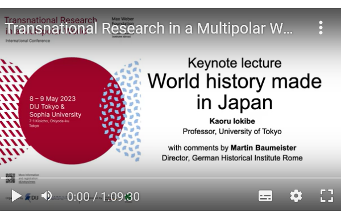Toggle subtitles/closed captions
Image resolution: width=341 pixels, height=215 pixels.
(x=265, y=196)
